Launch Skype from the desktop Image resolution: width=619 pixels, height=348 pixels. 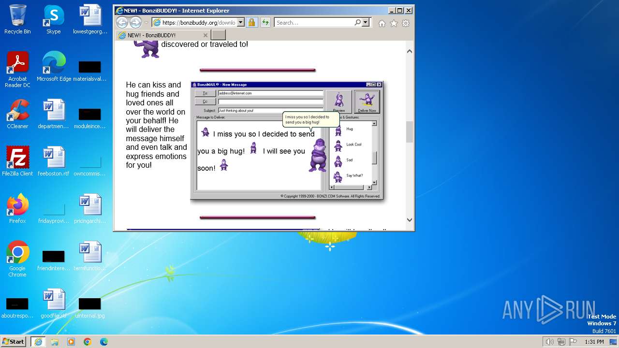(x=53, y=19)
